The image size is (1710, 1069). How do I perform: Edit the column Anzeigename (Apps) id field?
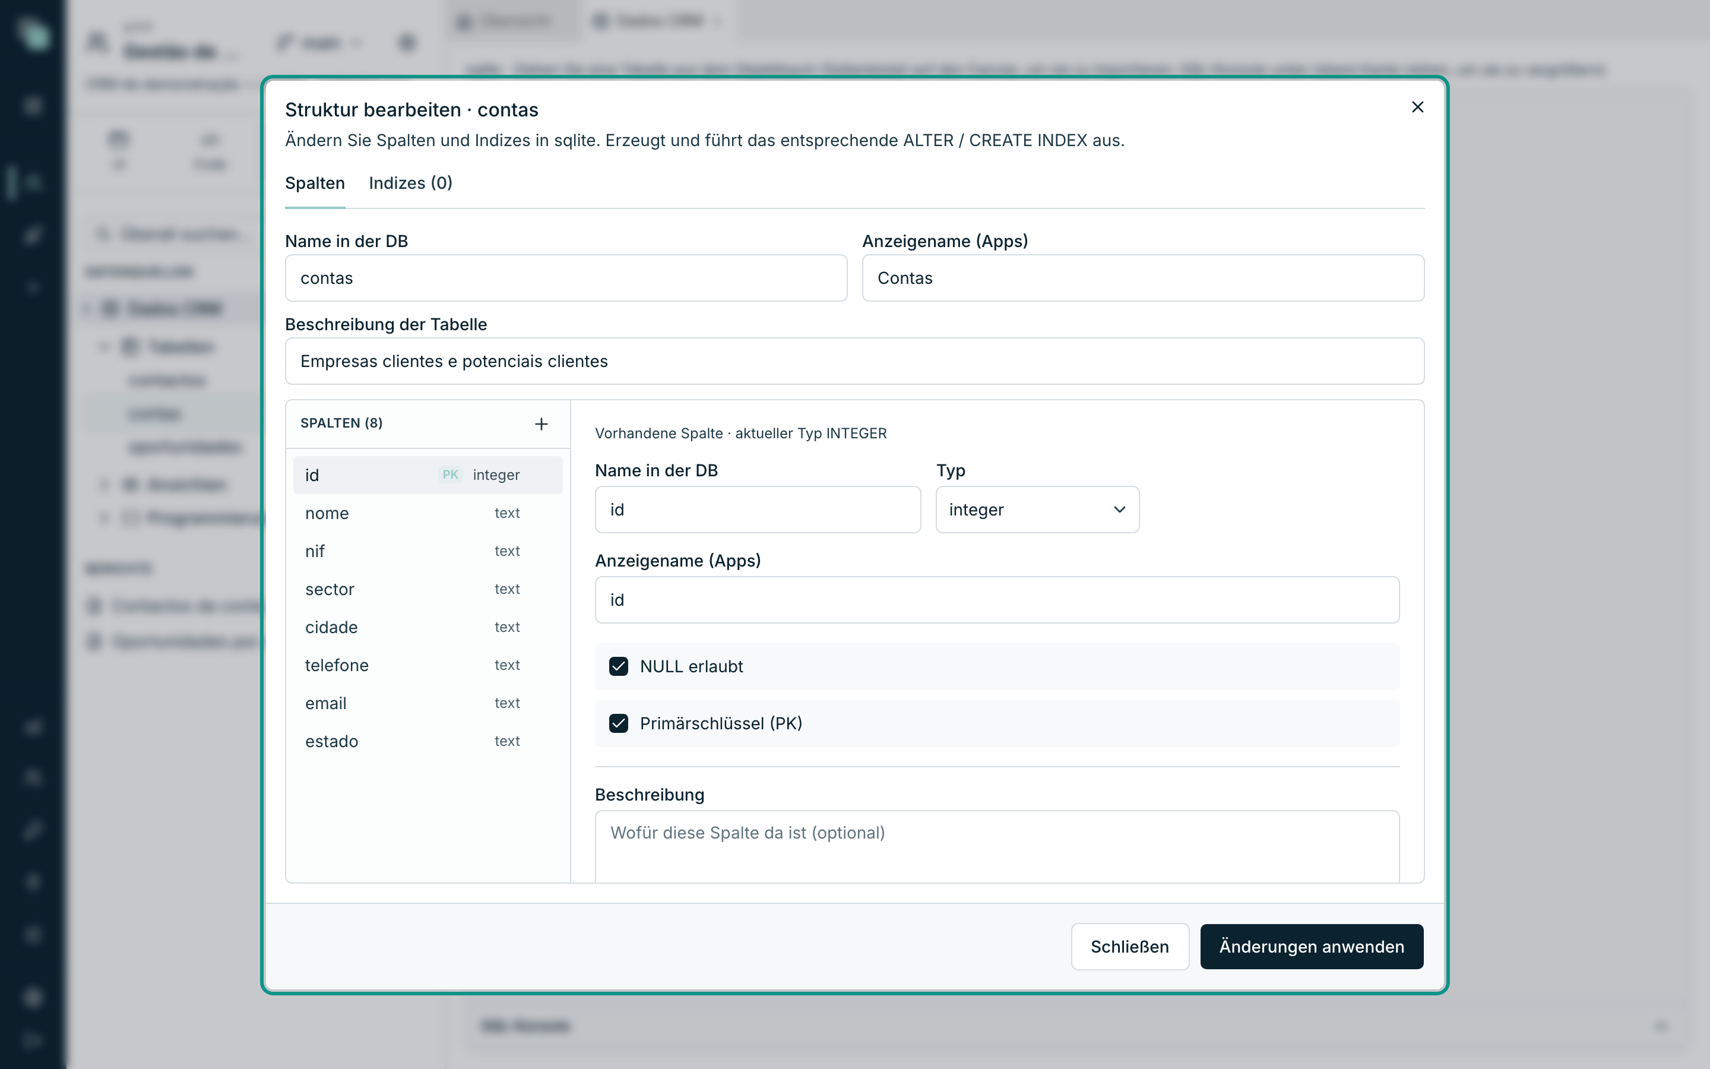pos(997,600)
